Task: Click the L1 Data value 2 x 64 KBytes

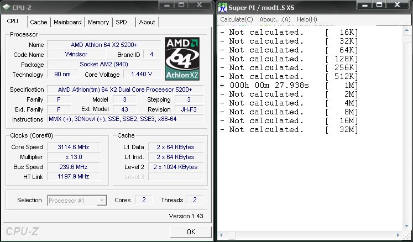Action: point(175,147)
